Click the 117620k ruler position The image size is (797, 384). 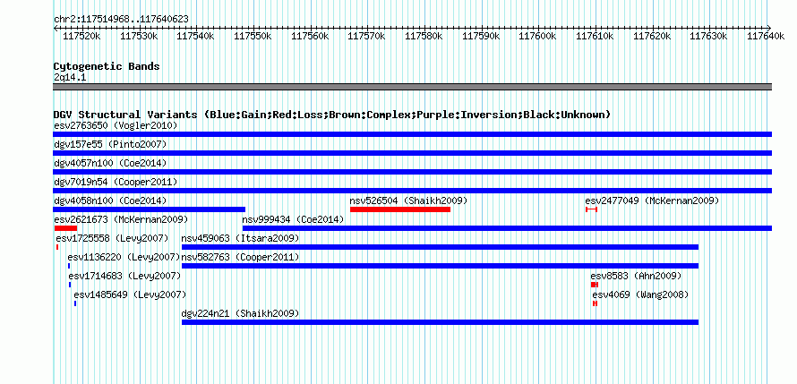(x=652, y=37)
